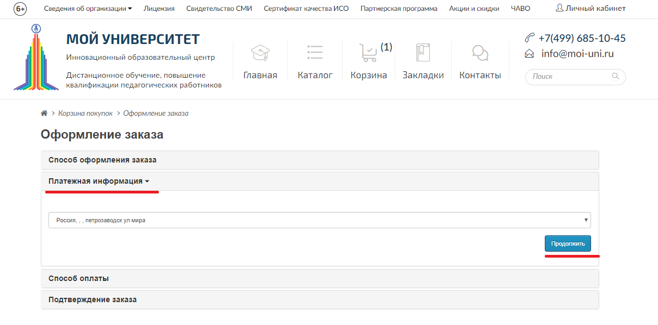This screenshot has width=658, height=325.
Task: Open the Корзина shopping cart icon
Action: click(368, 53)
